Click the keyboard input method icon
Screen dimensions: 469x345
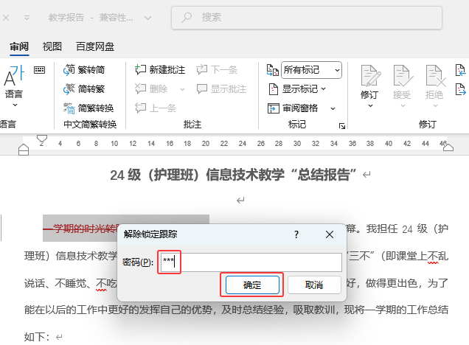tap(40, 70)
